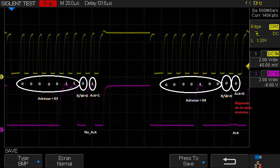This screenshot has height=168, width=280.
Task: Click the magenta DC1M channel 2 coupling badge
Action: 273,74
